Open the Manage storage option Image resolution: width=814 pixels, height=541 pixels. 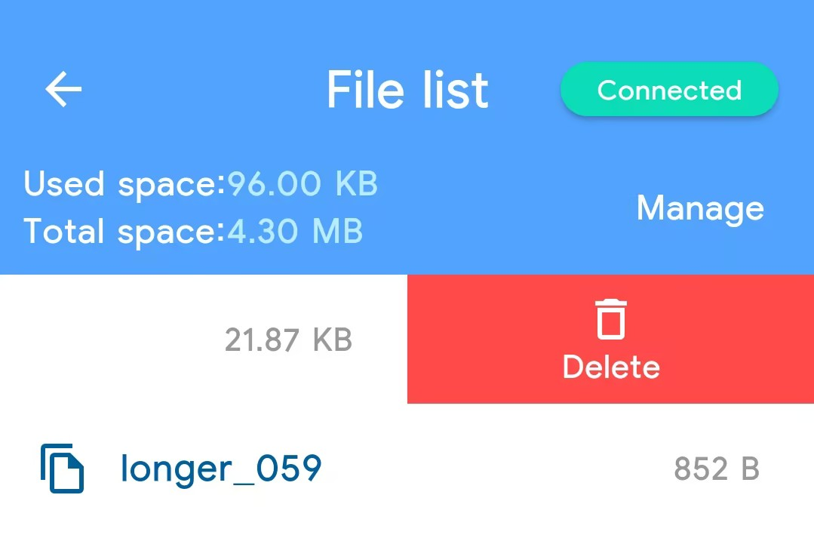coord(700,207)
